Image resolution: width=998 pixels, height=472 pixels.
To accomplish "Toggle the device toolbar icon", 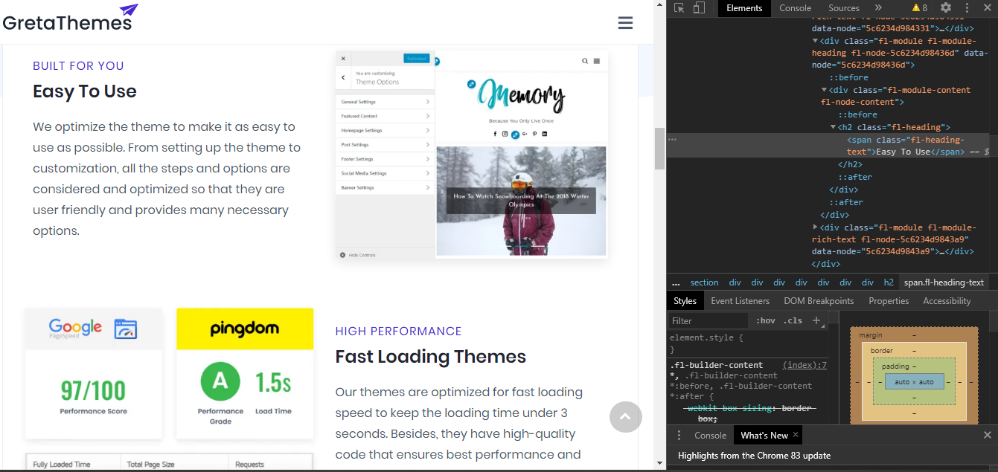I will click(699, 8).
